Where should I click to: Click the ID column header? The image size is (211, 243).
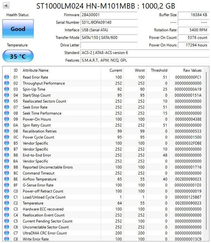16,70
